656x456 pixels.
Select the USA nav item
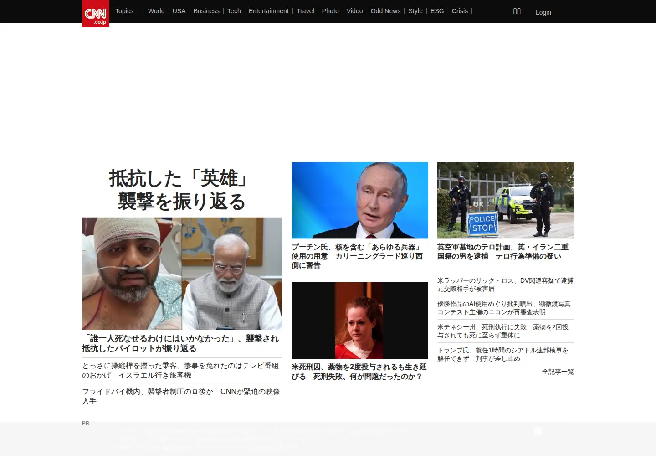179,11
